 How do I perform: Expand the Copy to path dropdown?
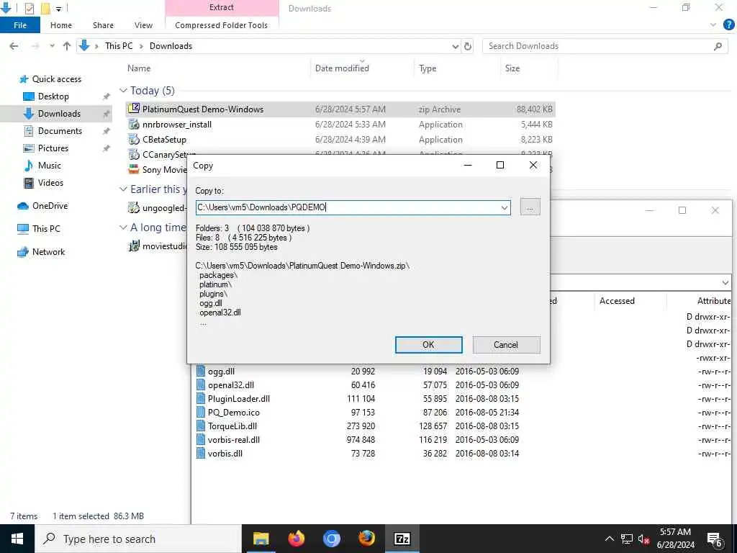[x=505, y=207]
